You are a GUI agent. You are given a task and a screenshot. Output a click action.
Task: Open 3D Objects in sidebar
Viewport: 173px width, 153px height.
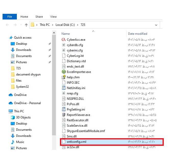point(23,117)
